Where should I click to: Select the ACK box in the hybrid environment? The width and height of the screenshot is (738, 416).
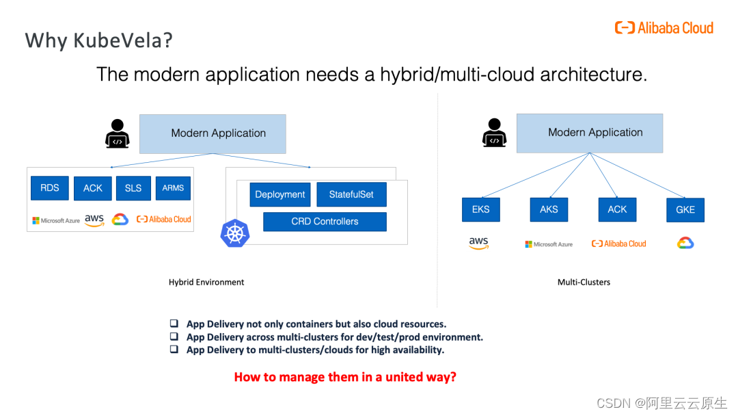[x=93, y=188]
